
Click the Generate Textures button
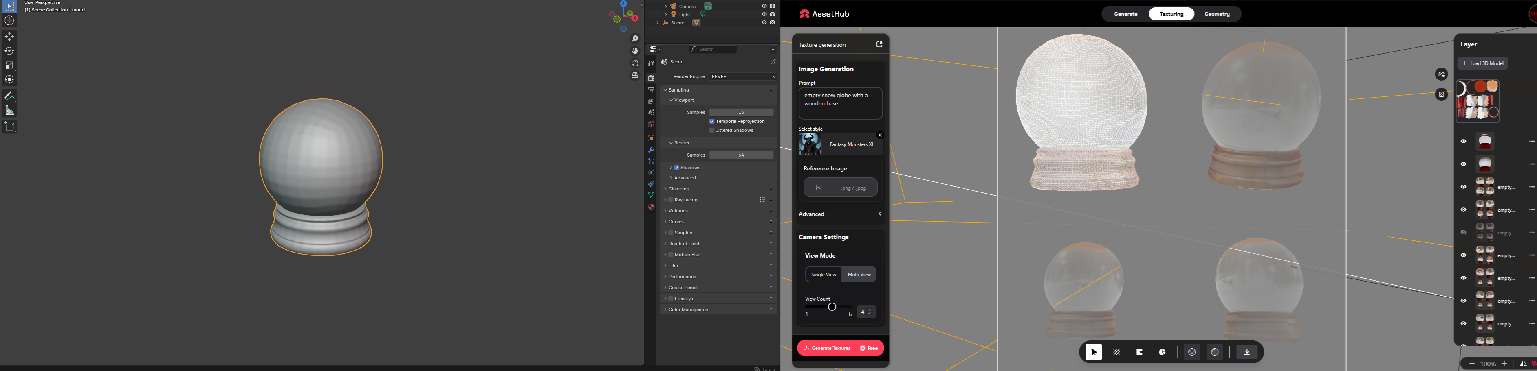point(840,348)
